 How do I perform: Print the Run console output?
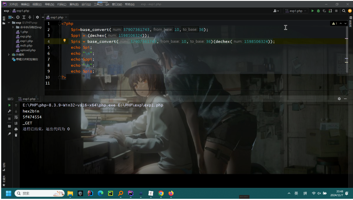(x=16, y=129)
